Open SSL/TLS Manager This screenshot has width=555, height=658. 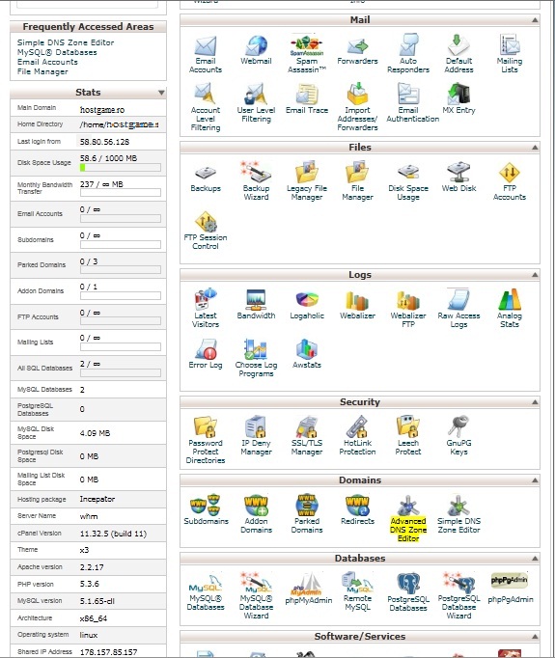tap(307, 435)
